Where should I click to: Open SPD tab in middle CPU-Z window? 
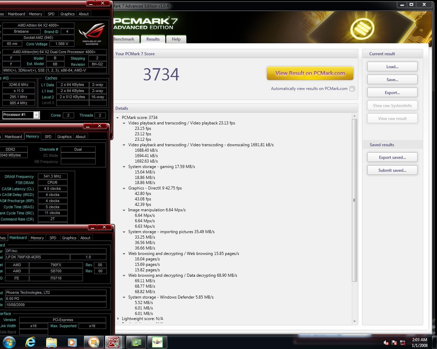(x=48, y=137)
